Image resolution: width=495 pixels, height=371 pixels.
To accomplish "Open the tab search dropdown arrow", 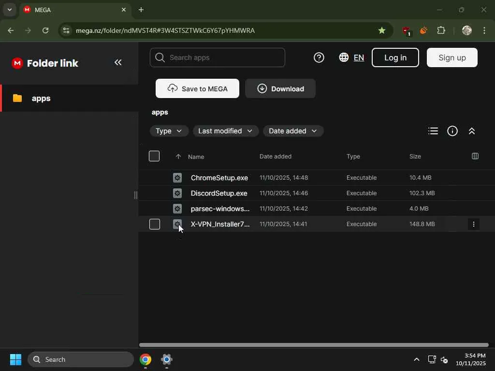I will [x=10, y=10].
